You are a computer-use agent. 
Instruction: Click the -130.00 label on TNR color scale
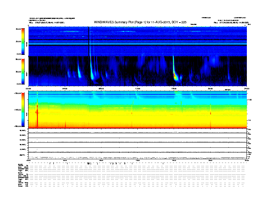(x=17, y=93)
